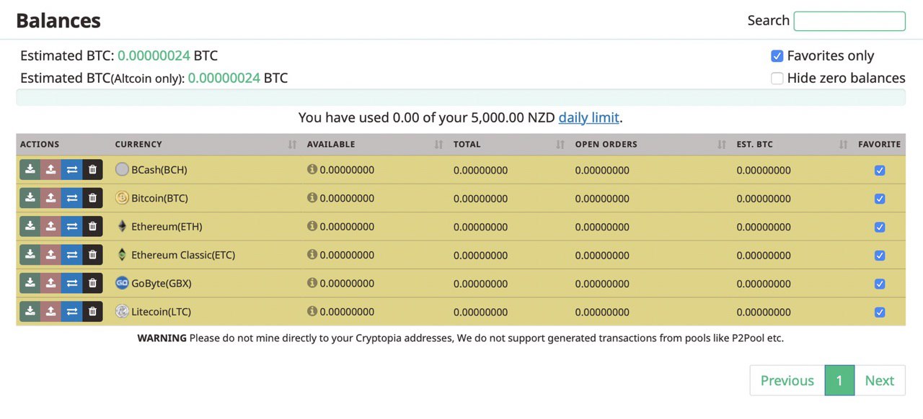Deposit icon for Ethereum Classic(ETC)
Image resolution: width=923 pixels, height=419 pixels.
(x=30, y=255)
